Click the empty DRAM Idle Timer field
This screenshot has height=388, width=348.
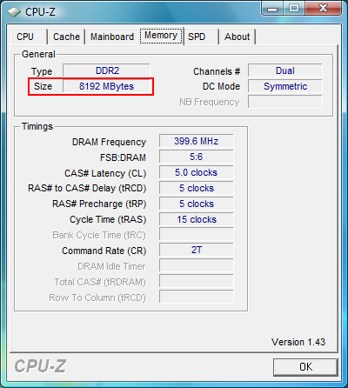197,265
